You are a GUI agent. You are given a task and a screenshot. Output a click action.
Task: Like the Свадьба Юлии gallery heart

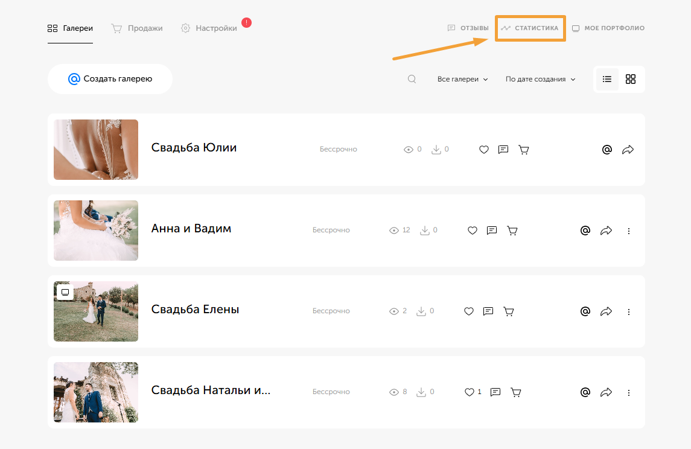pyautogui.click(x=484, y=150)
